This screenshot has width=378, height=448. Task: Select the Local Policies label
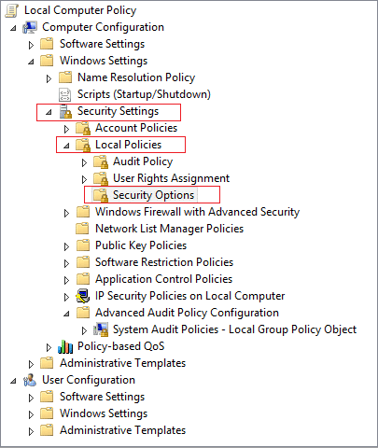pos(128,145)
